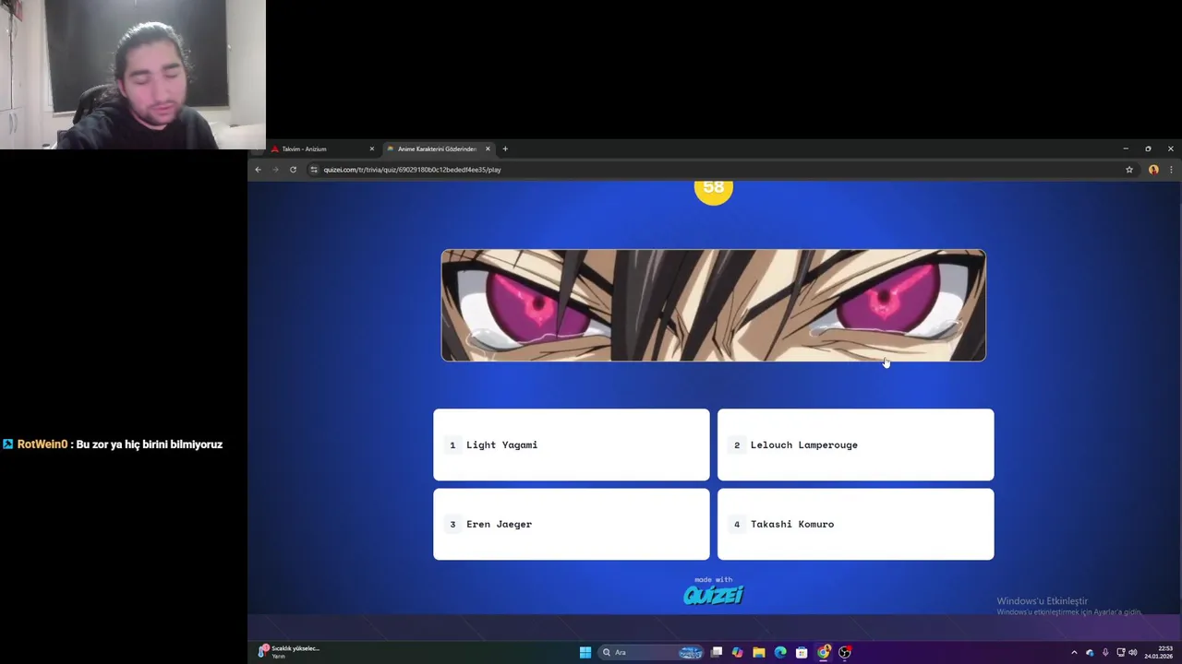This screenshot has height=664, width=1182.
Task: View site information icon in address bar
Action: pos(314,170)
